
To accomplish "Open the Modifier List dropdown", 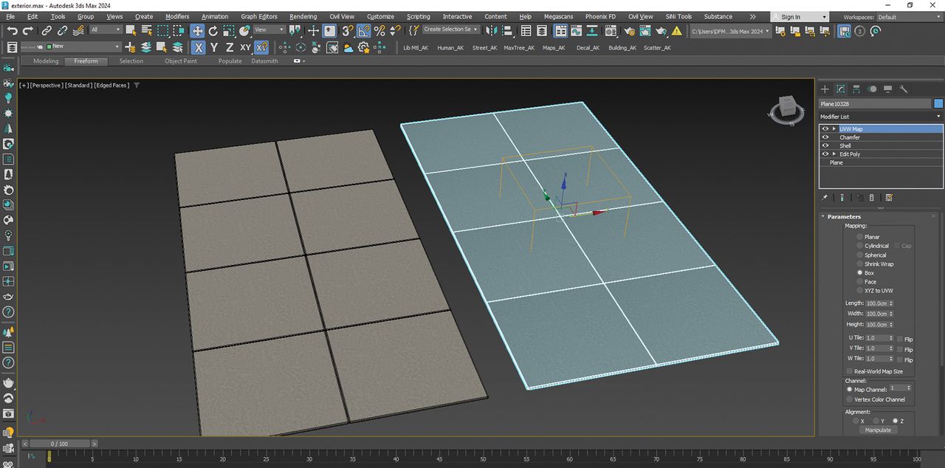I will click(x=881, y=117).
